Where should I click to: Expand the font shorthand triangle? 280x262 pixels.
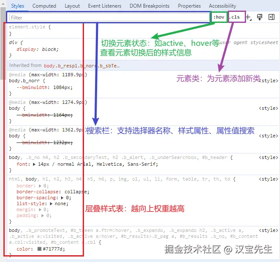(34, 164)
